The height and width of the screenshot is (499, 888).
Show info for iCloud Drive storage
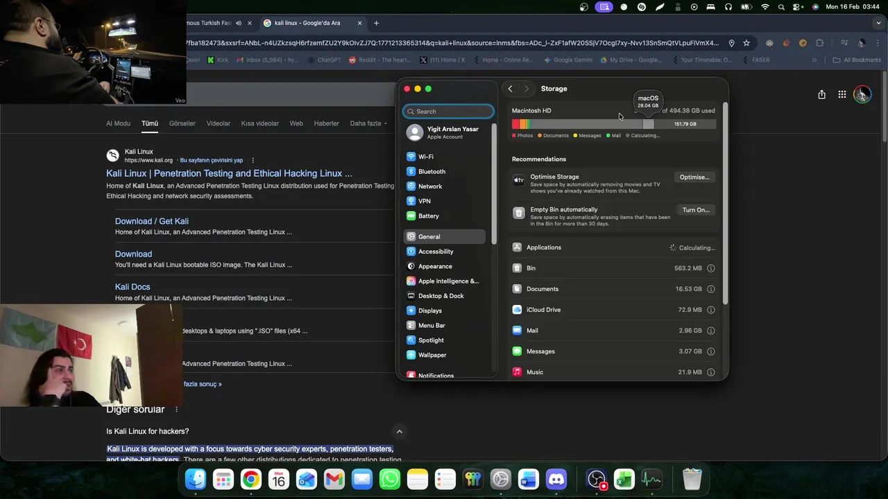tap(710, 310)
